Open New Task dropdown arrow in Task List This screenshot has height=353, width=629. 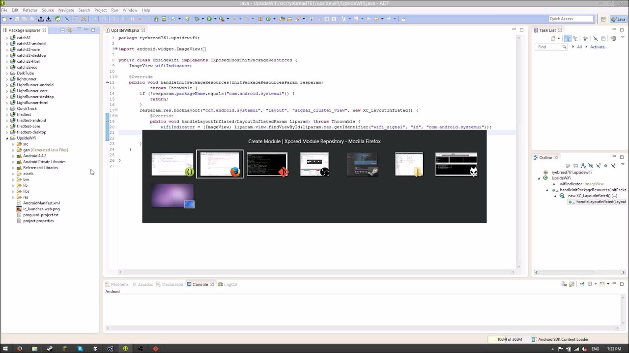pos(559,38)
